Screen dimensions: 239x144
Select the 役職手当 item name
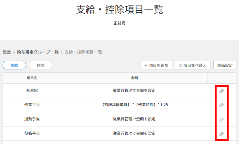point(32,133)
